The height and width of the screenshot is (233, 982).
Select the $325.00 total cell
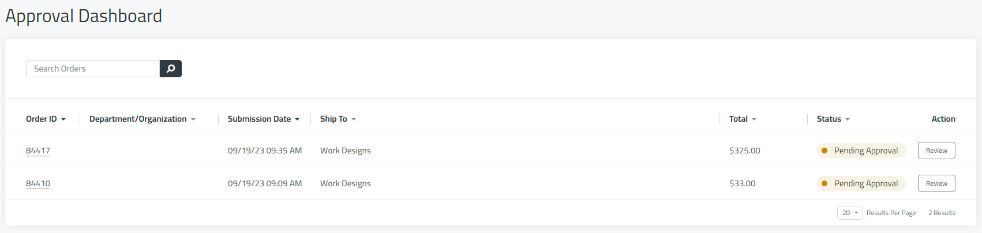pyautogui.click(x=745, y=151)
